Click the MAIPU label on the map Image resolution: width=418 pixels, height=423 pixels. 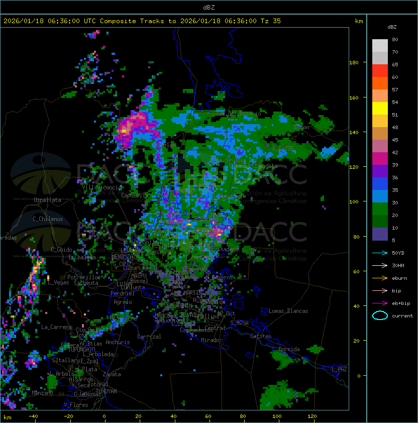point(139,276)
